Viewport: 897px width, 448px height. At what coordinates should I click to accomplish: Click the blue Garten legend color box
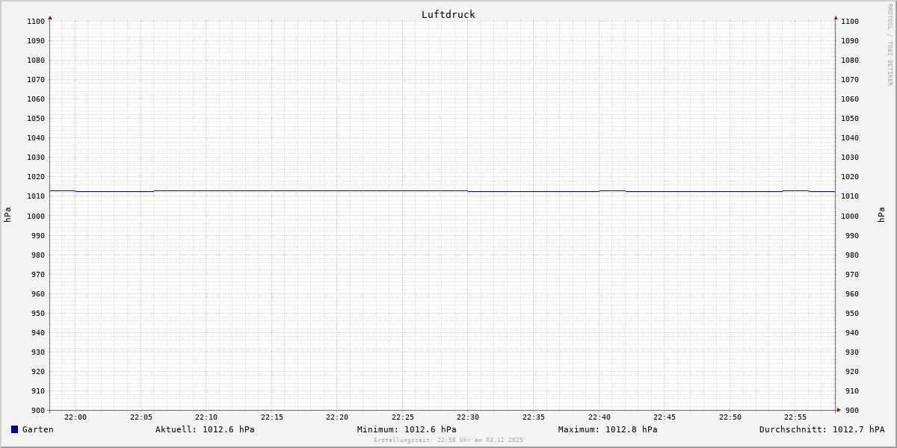click(x=14, y=429)
